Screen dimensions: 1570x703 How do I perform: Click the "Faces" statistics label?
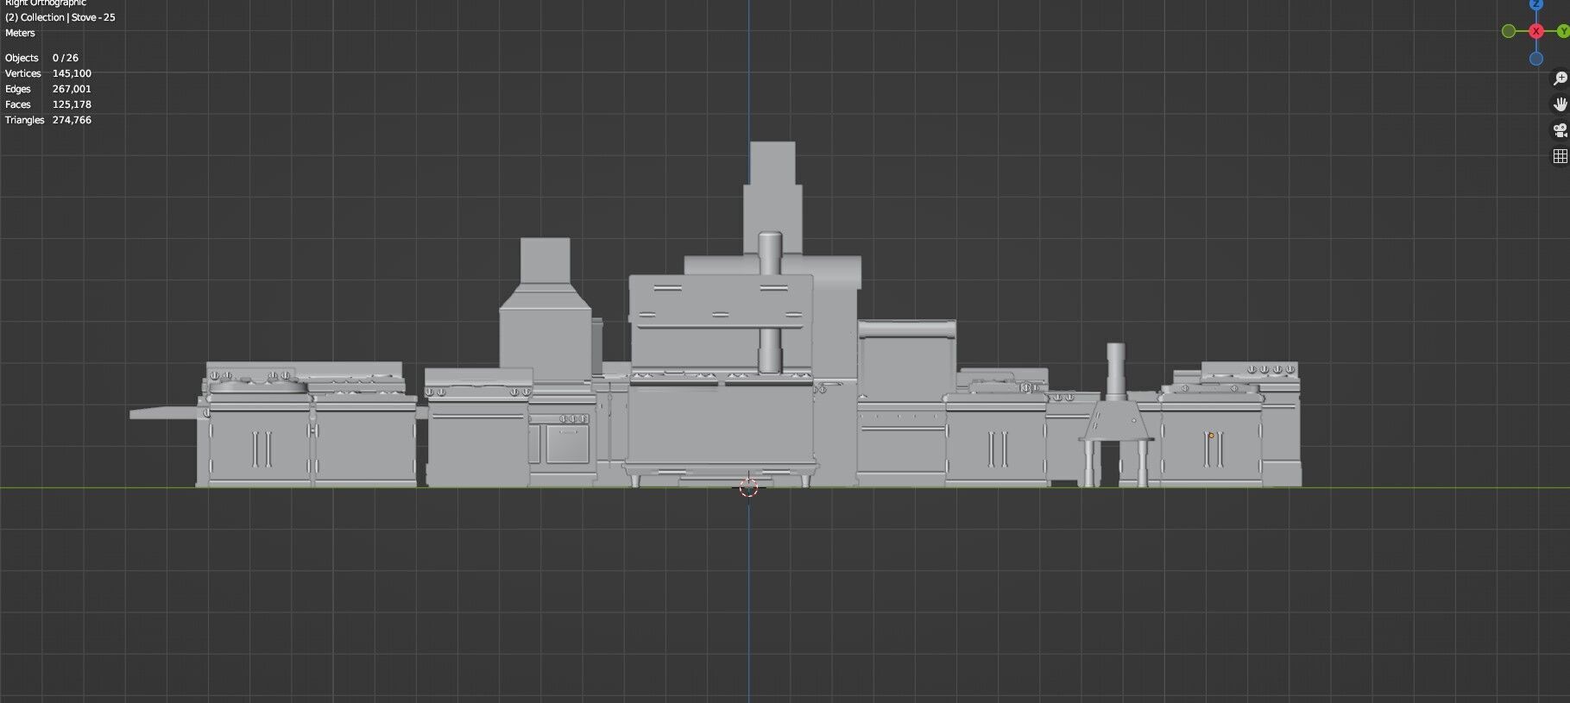(18, 104)
